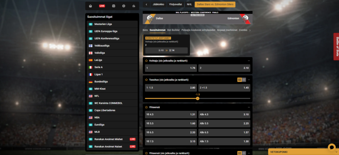
Task: Open Serie A league
Action: [x=112, y=67]
